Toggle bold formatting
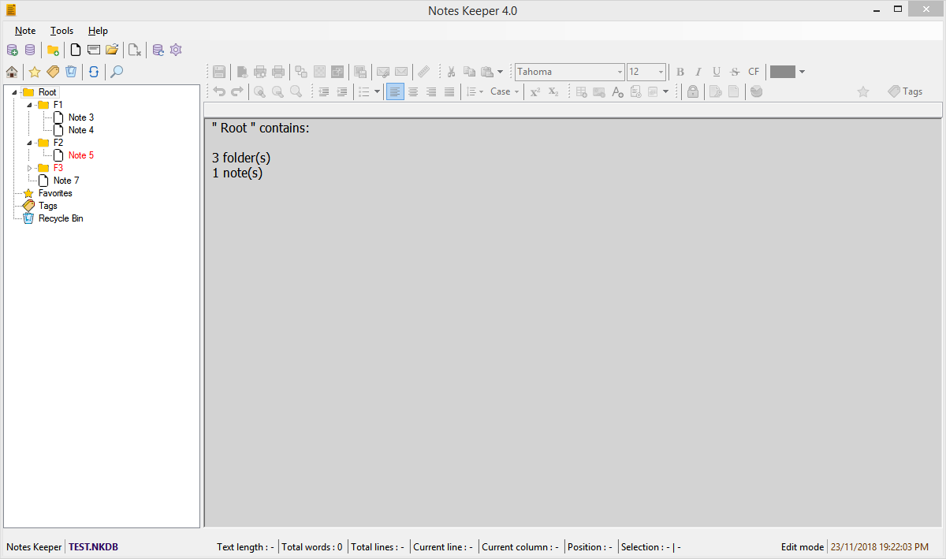946x559 pixels. (680, 72)
